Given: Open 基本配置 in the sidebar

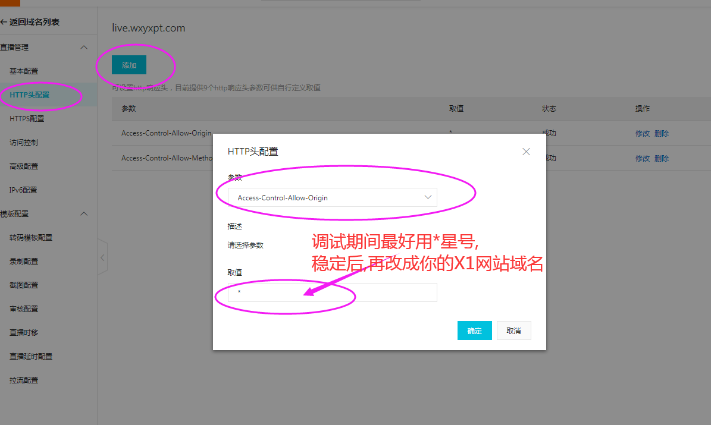Looking at the screenshot, I should 24,71.
